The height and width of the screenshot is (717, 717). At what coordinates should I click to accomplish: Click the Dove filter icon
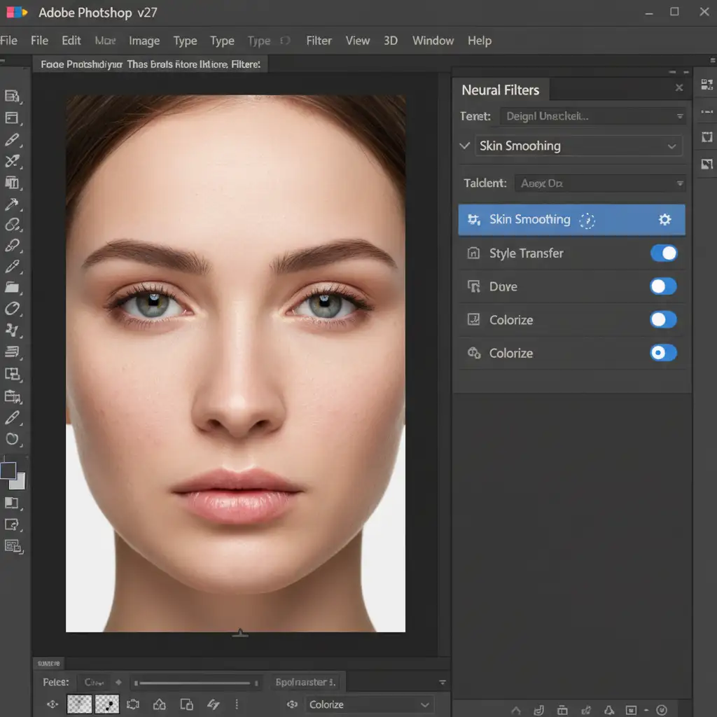pos(473,286)
